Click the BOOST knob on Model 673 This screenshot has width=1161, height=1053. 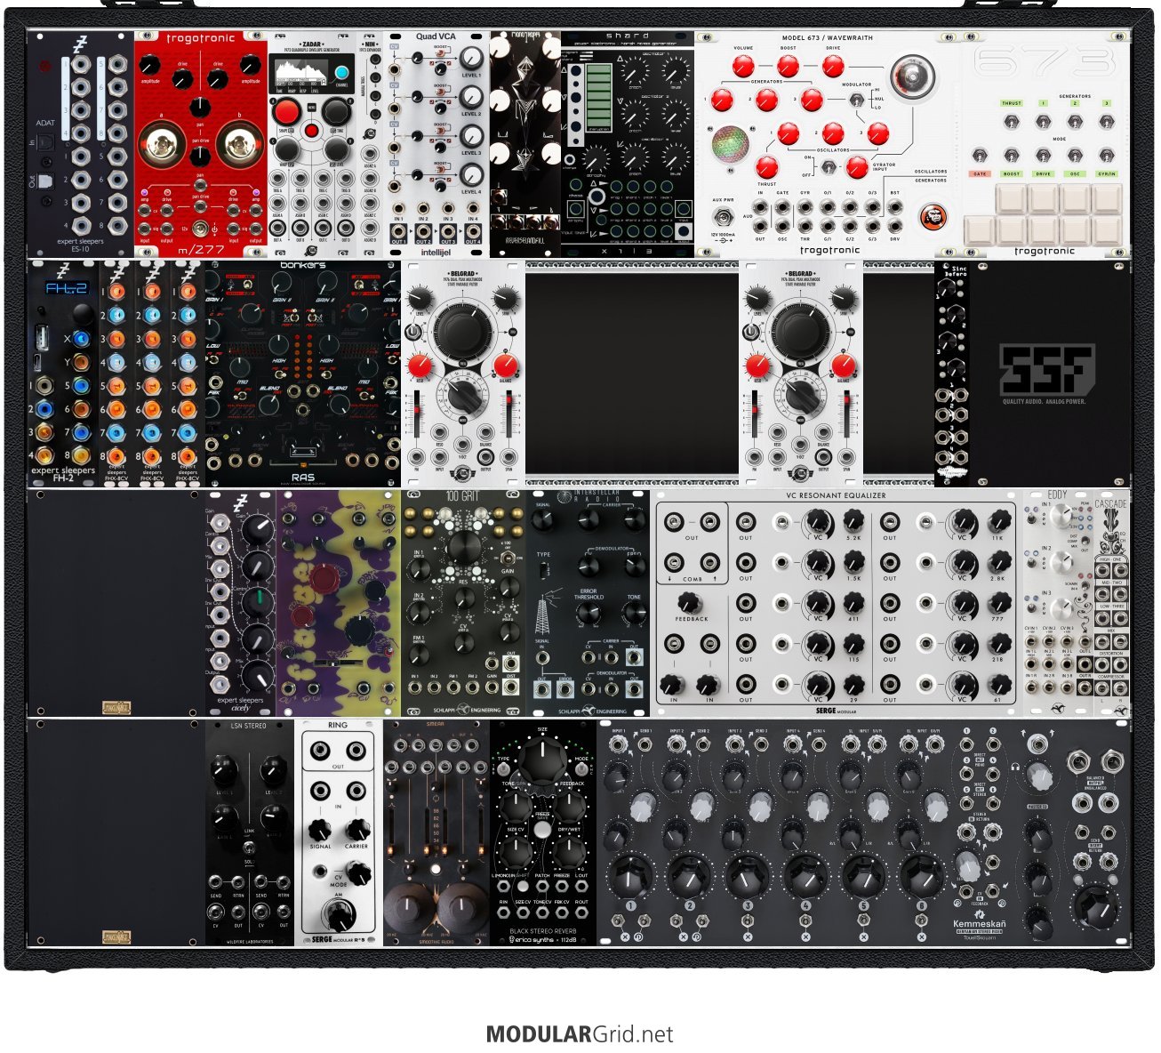click(788, 66)
